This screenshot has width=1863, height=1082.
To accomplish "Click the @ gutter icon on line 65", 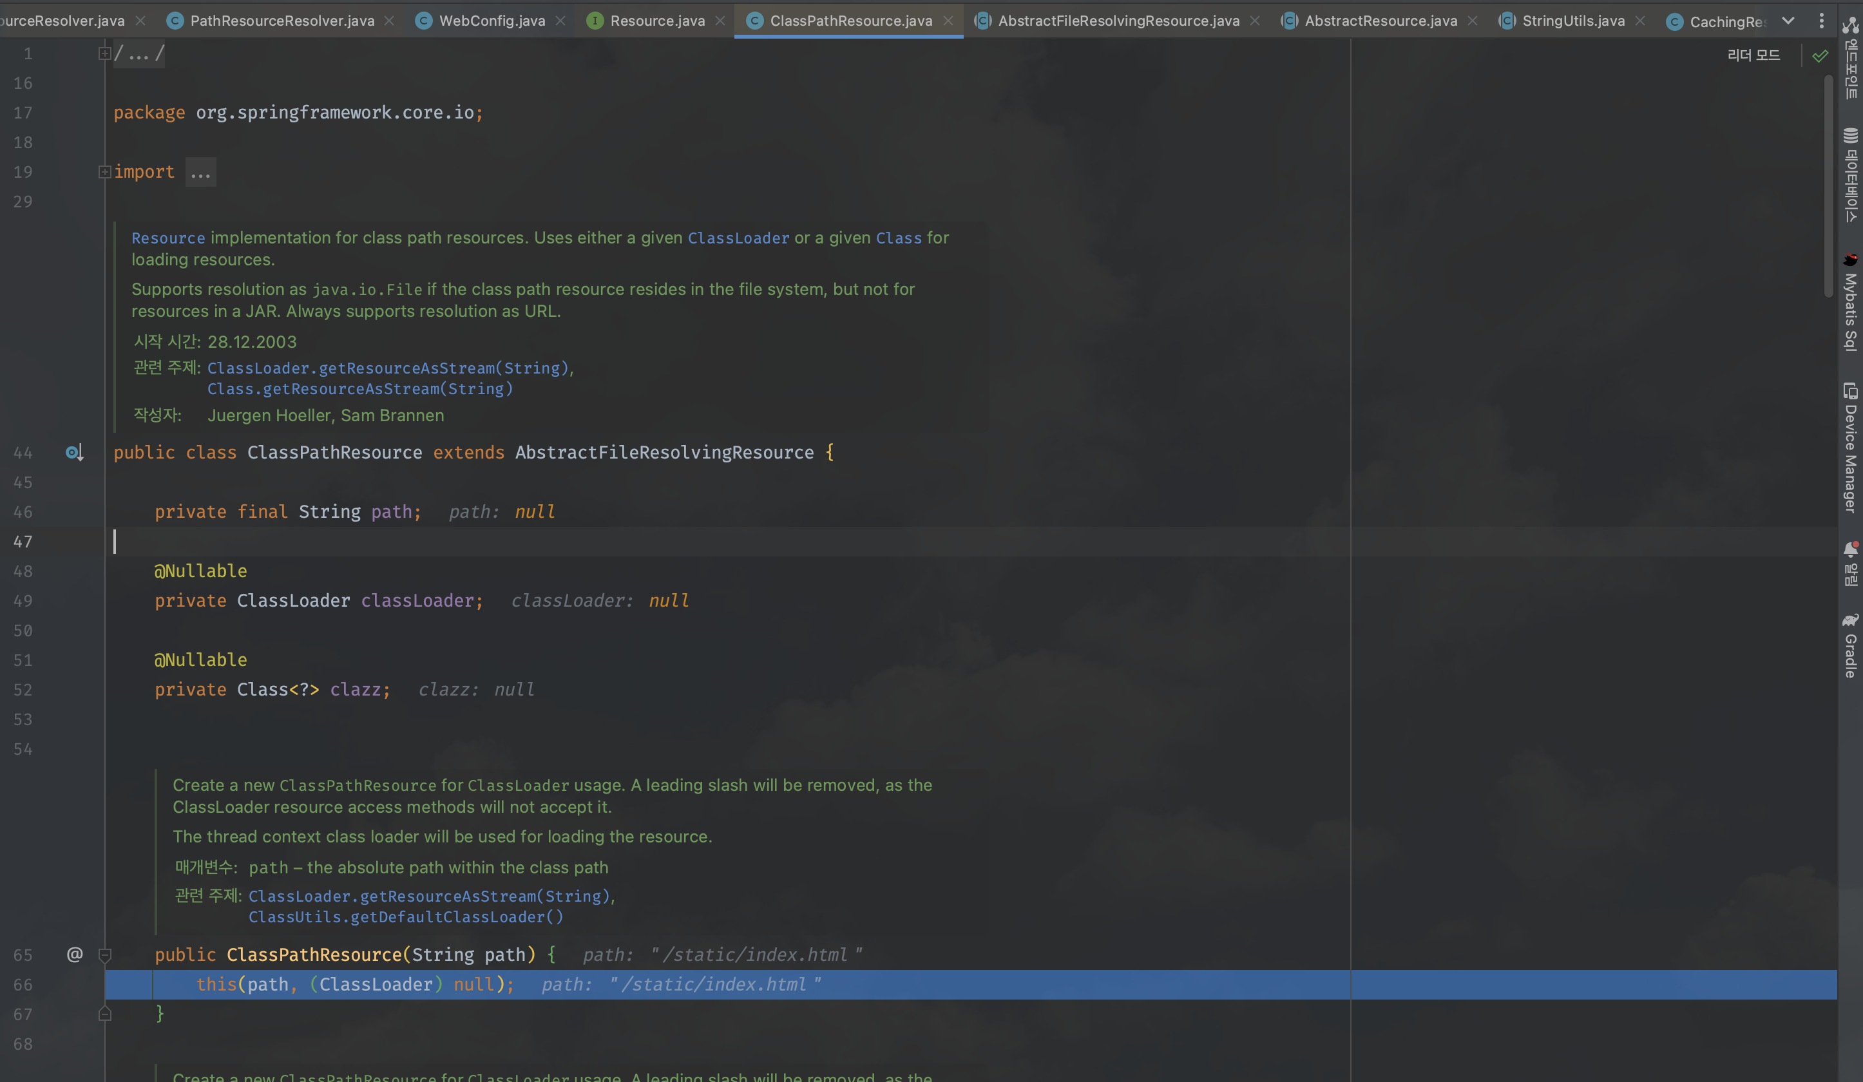I will (x=75, y=954).
